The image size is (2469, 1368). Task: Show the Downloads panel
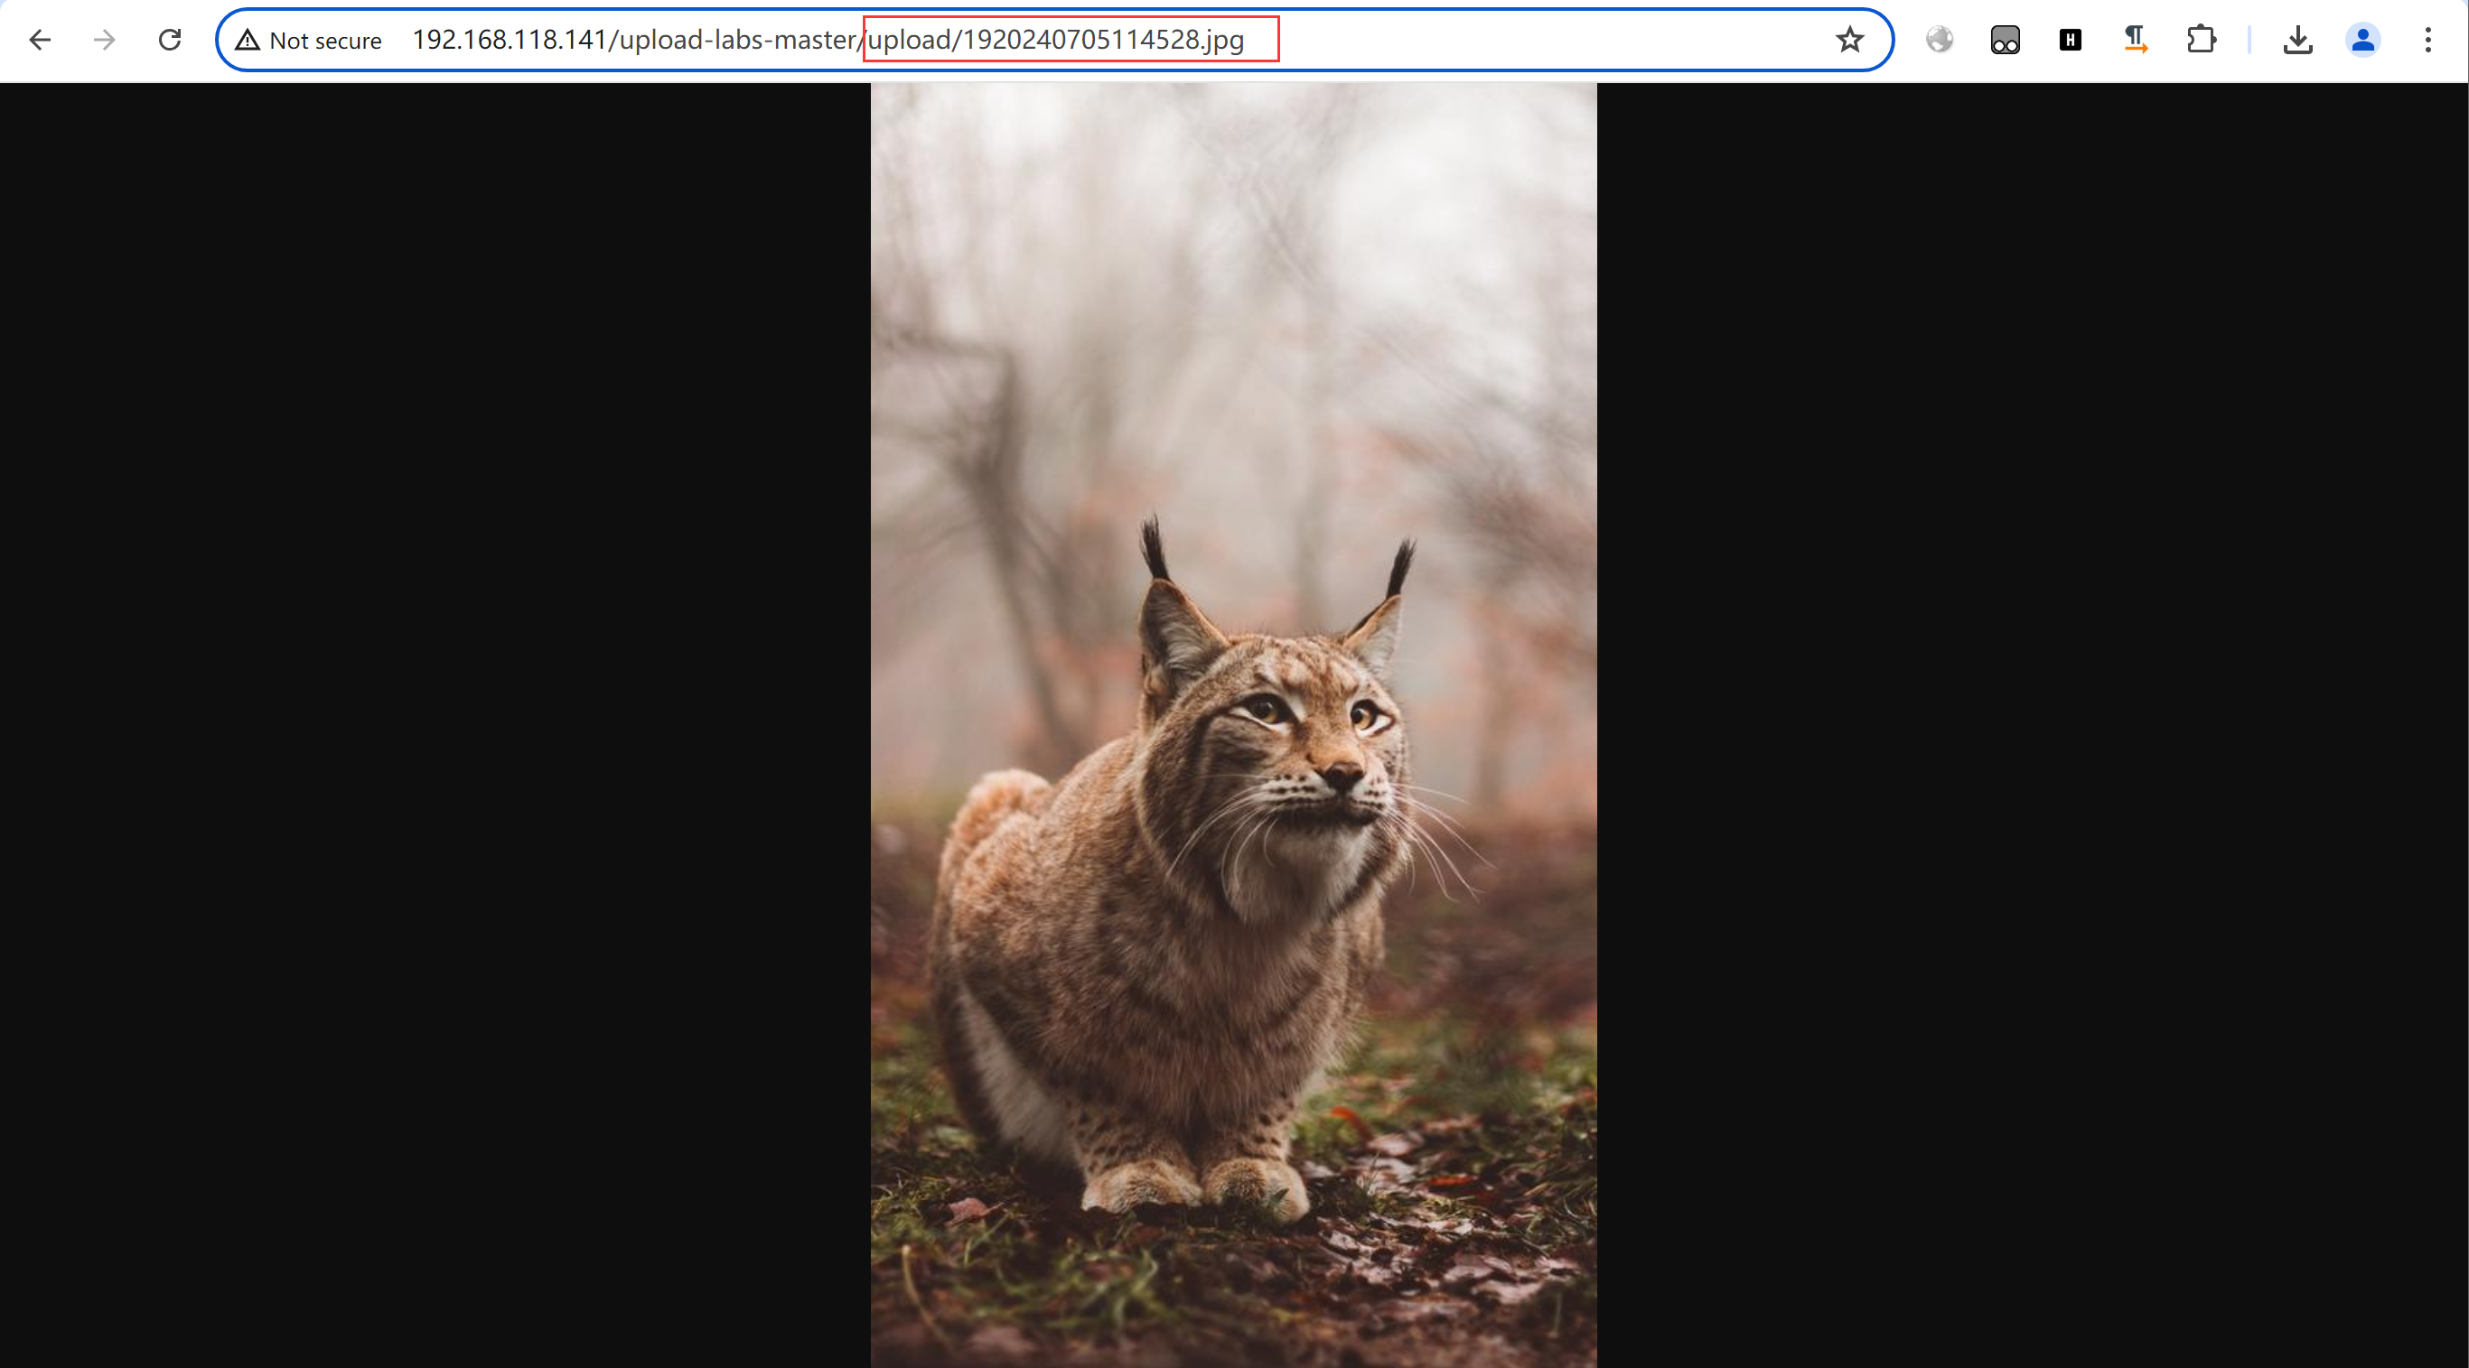click(x=2297, y=41)
